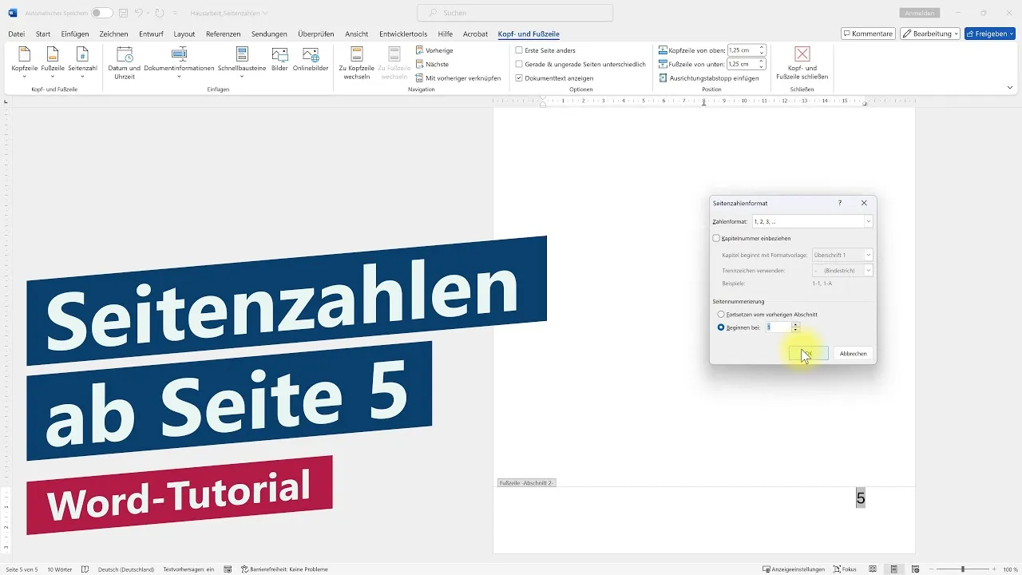Open the Freigeben dropdown
The width and height of the screenshot is (1022, 575).
990,34
